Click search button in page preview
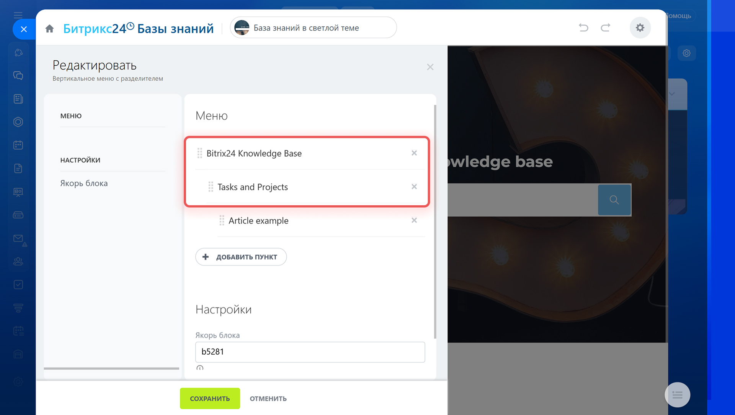This screenshot has width=735, height=415. (x=614, y=199)
